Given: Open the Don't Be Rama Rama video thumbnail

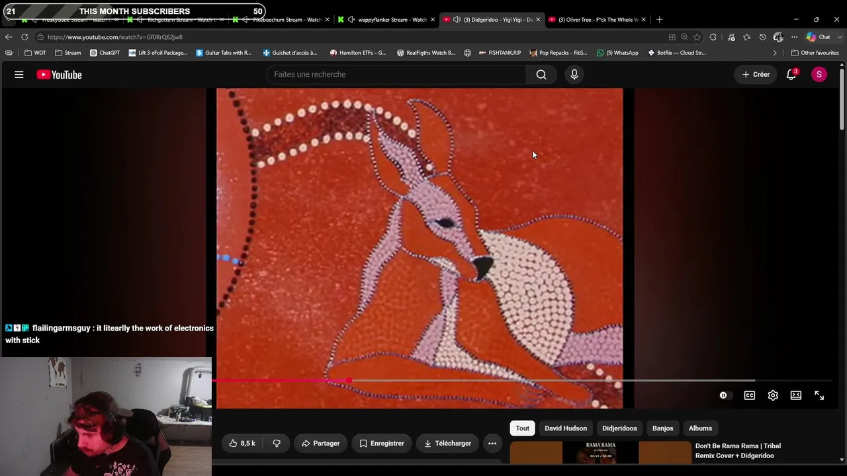Looking at the screenshot, I should (x=600, y=452).
